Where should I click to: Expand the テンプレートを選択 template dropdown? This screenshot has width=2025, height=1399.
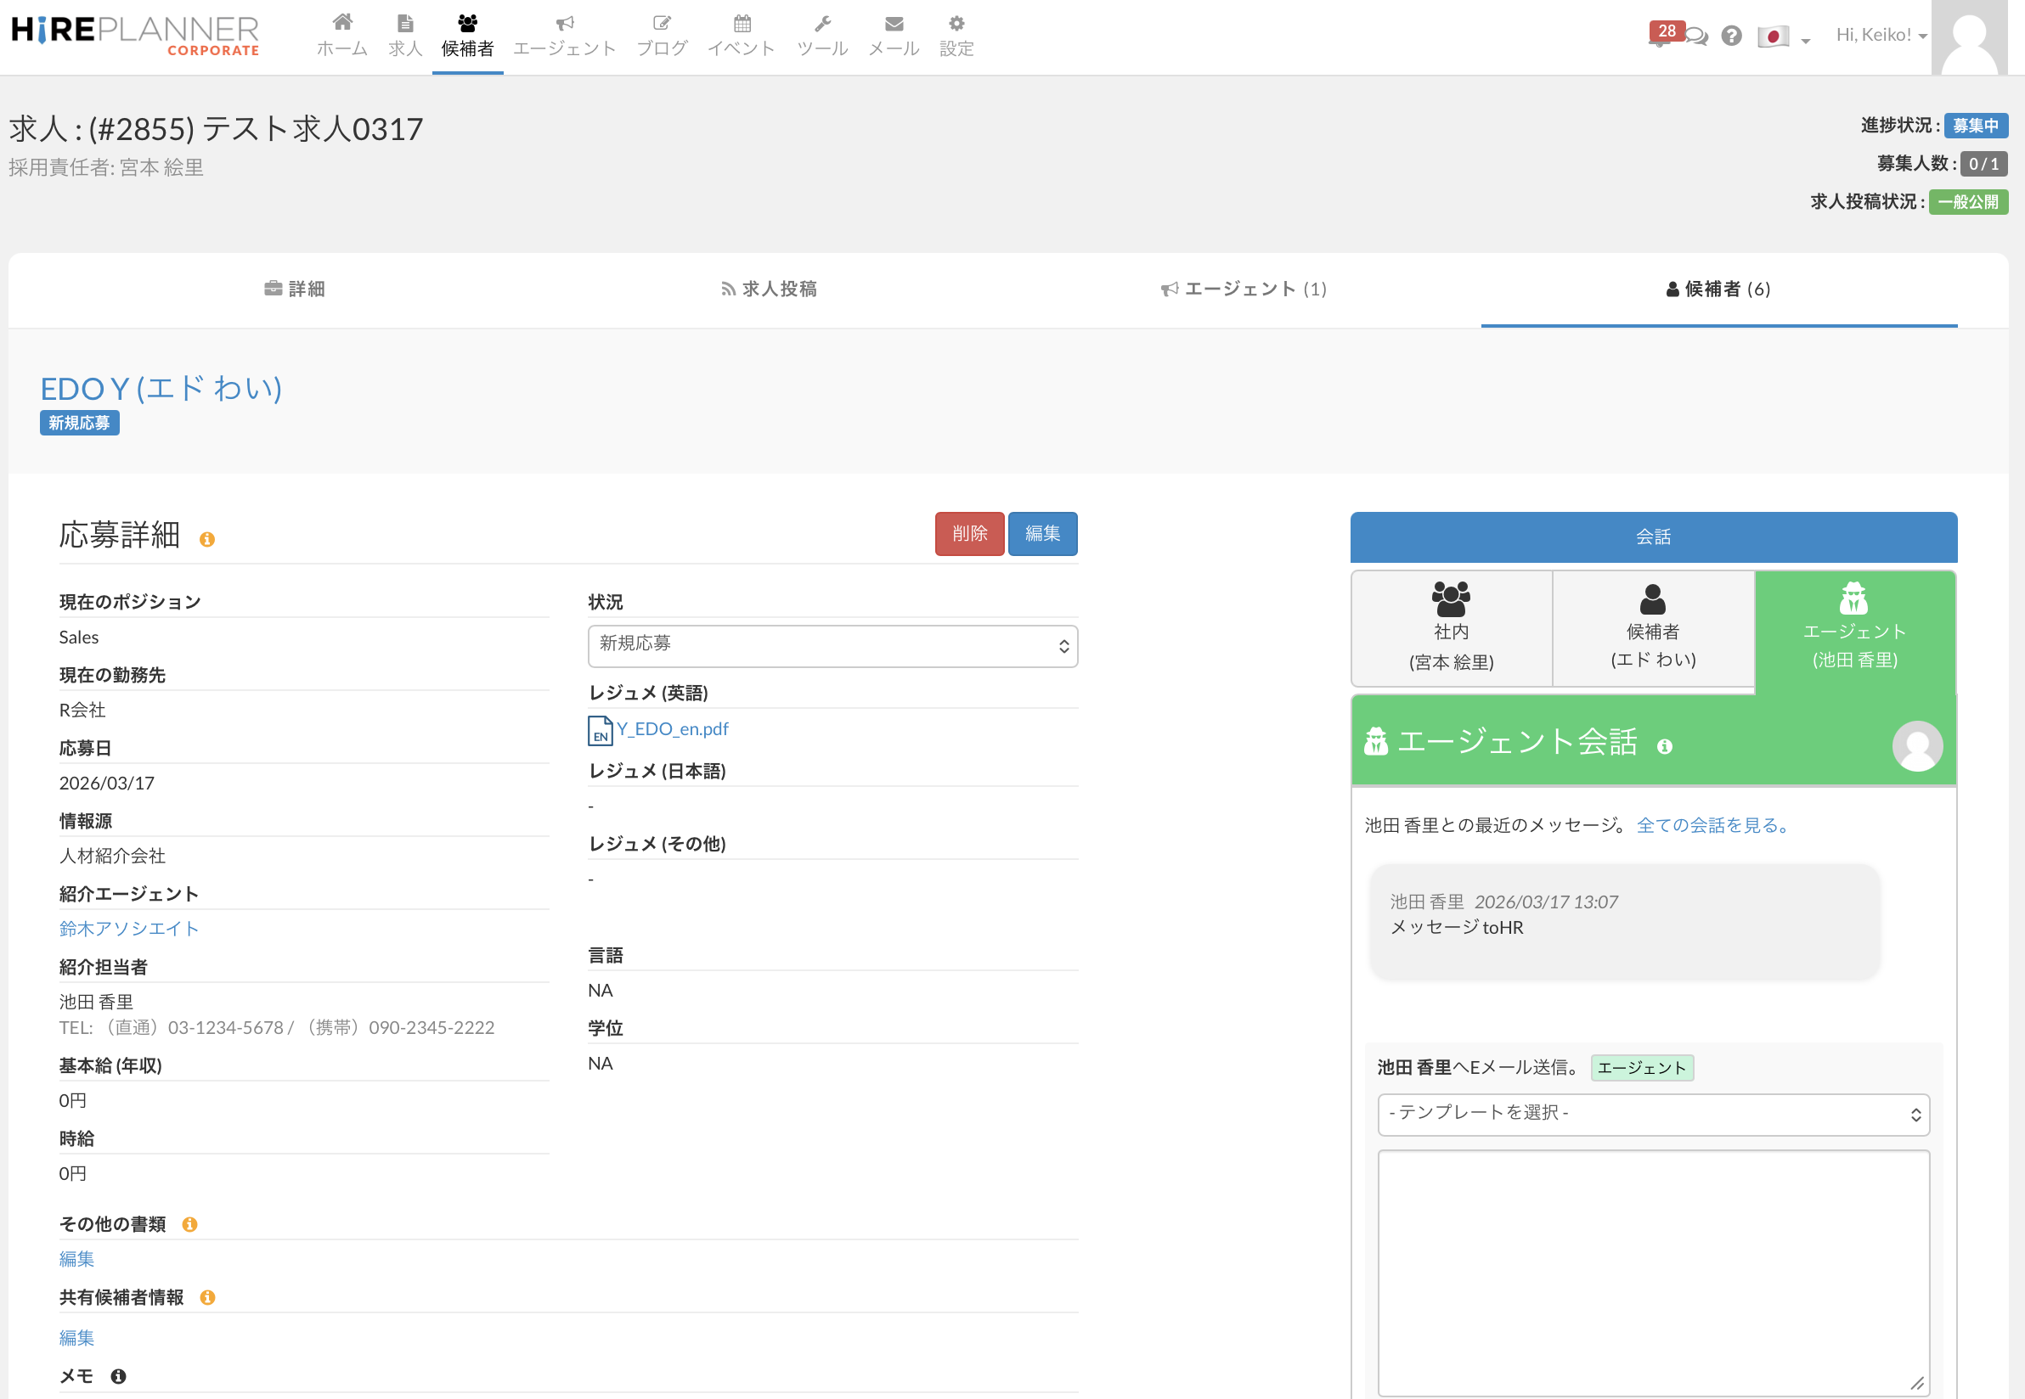point(1652,1113)
